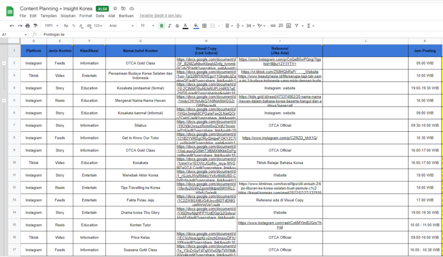Open the text rotation dropdown
443x257 pixels.
(x=261, y=26)
